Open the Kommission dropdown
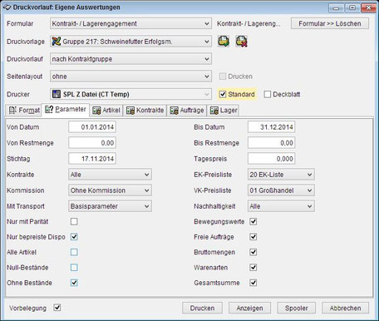Image resolution: width=379 pixels, height=321 pixels. click(x=110, y=190)
